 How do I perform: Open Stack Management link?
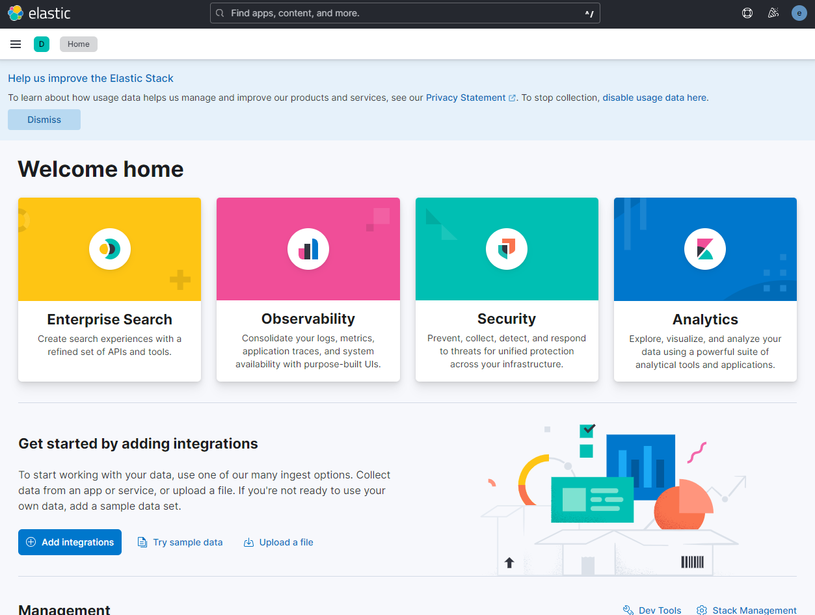pos(755,610)
